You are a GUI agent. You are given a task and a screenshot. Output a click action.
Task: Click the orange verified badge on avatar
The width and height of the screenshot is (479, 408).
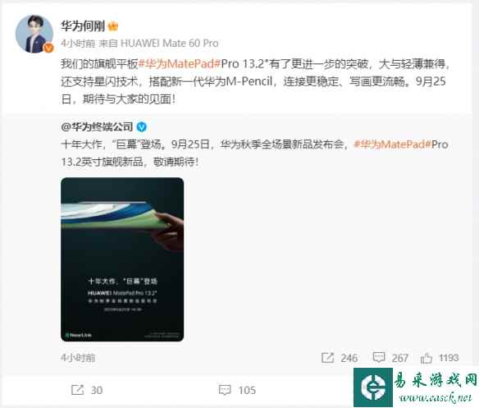pyautogui.click(x=48, y=48)
